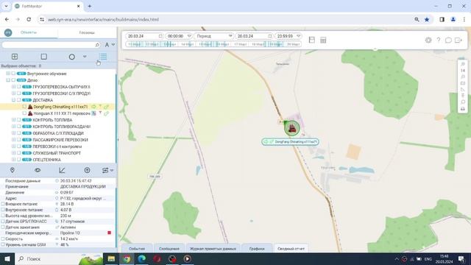471x265 pixels.
Task: Click the link icon on the DongFang row
Action: tap(106, 107)
